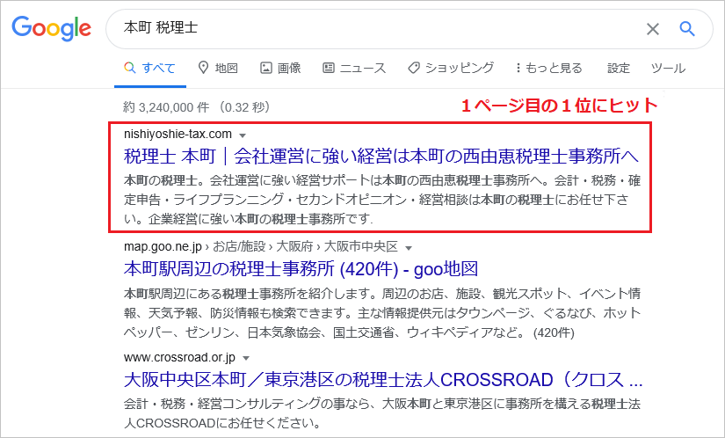Open the 地図 tab
Image resolution: width=725 pixels, height=438 pixels.
pyautogui.click(x=218, y=69)
